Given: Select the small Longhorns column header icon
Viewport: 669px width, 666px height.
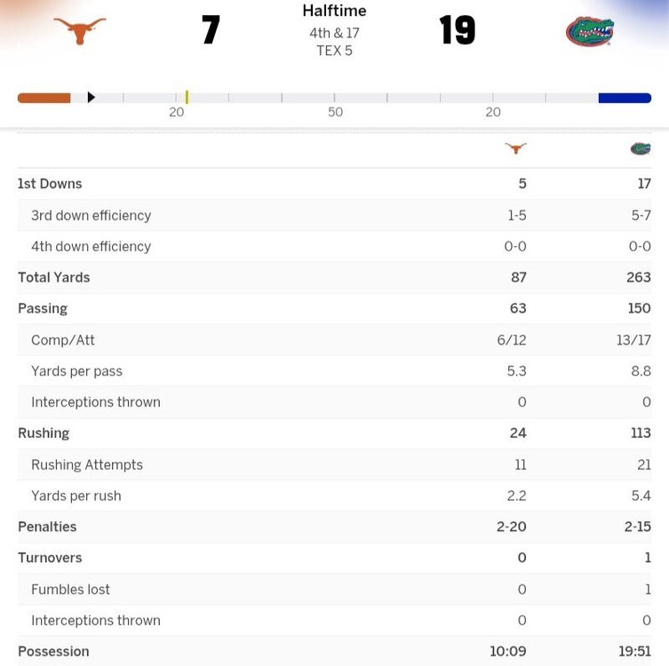Looking at the screenshot, I should point(515,148).
